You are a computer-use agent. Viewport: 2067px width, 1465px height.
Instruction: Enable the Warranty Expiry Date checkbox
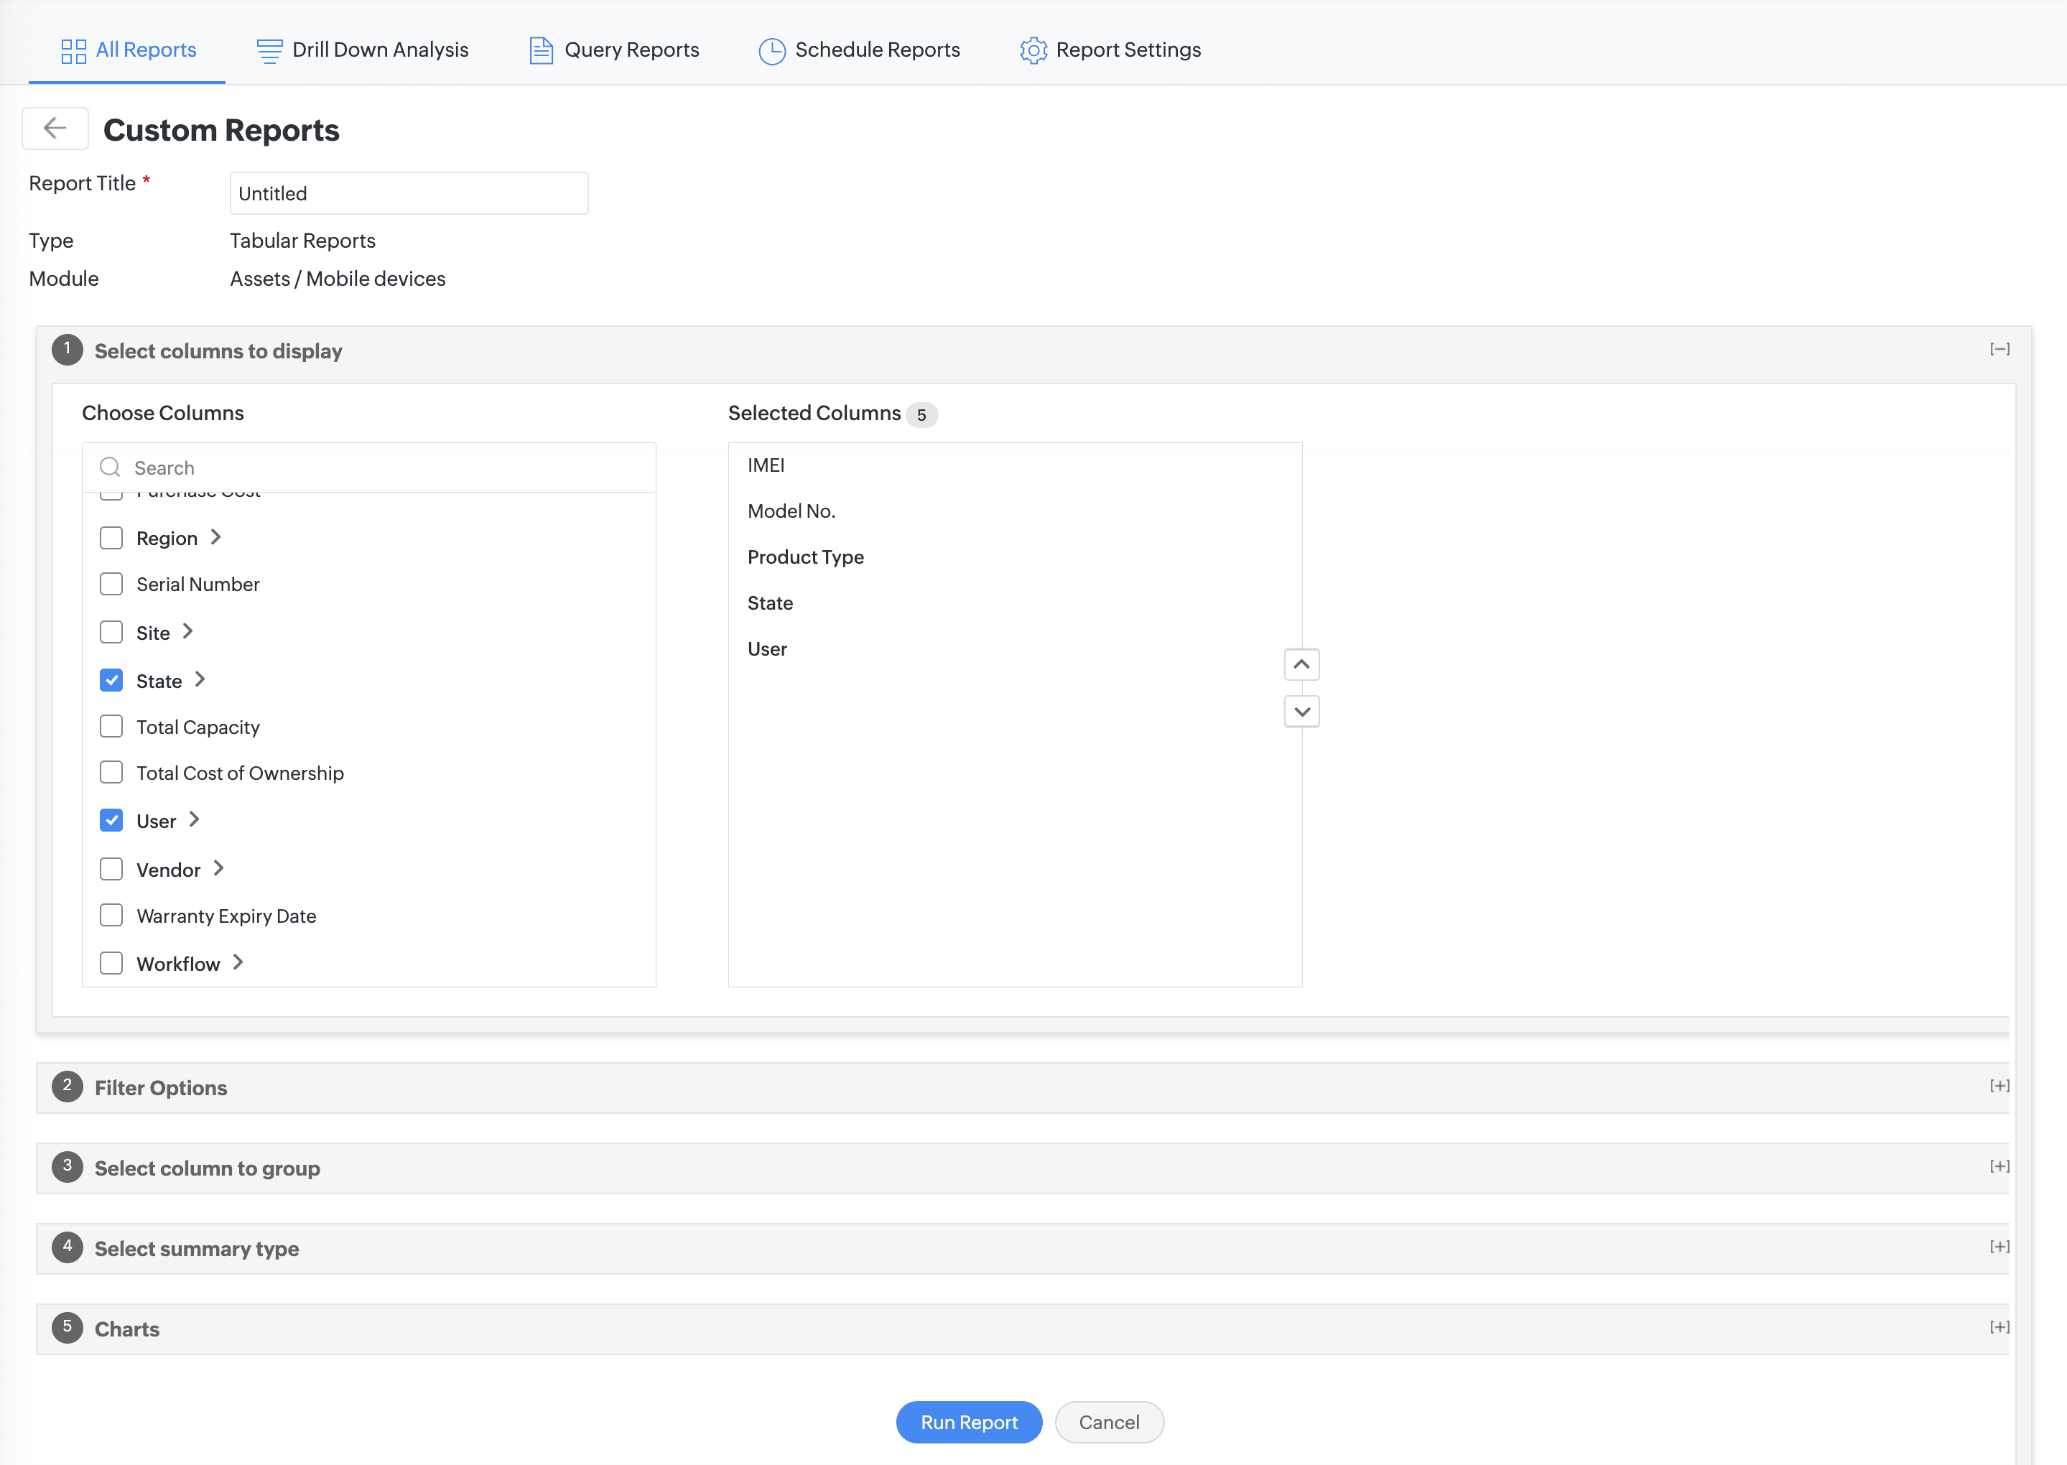(111, 916)
